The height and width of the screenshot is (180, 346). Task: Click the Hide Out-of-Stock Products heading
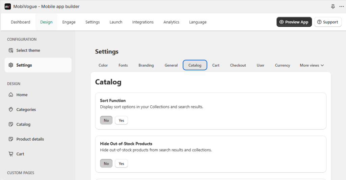(126, 144)
